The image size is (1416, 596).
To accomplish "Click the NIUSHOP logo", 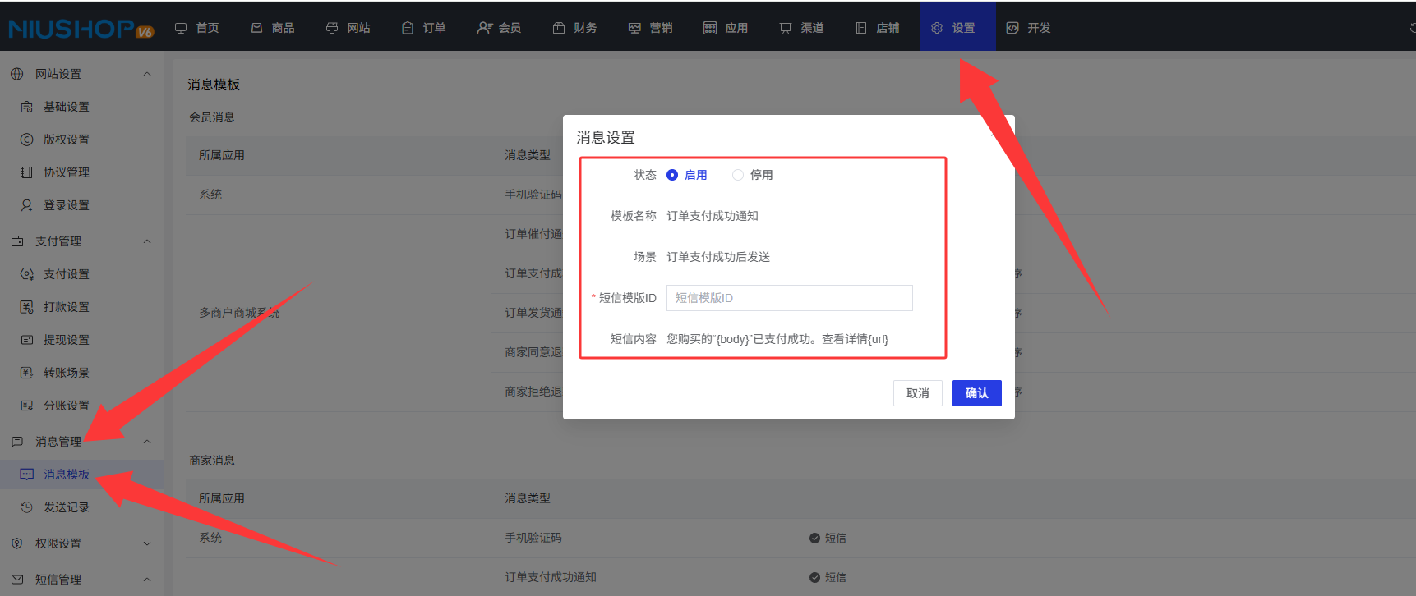I will pos(81,29).
